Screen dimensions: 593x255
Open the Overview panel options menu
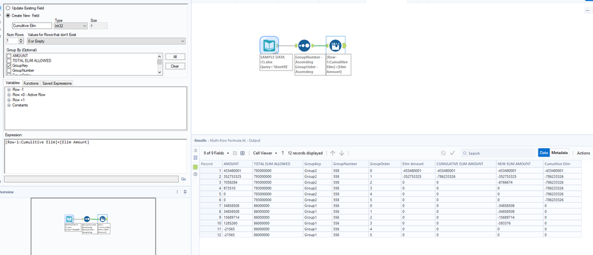177,192
